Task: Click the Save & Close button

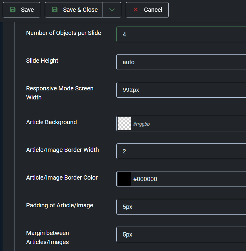Action: tap(74, 10)
